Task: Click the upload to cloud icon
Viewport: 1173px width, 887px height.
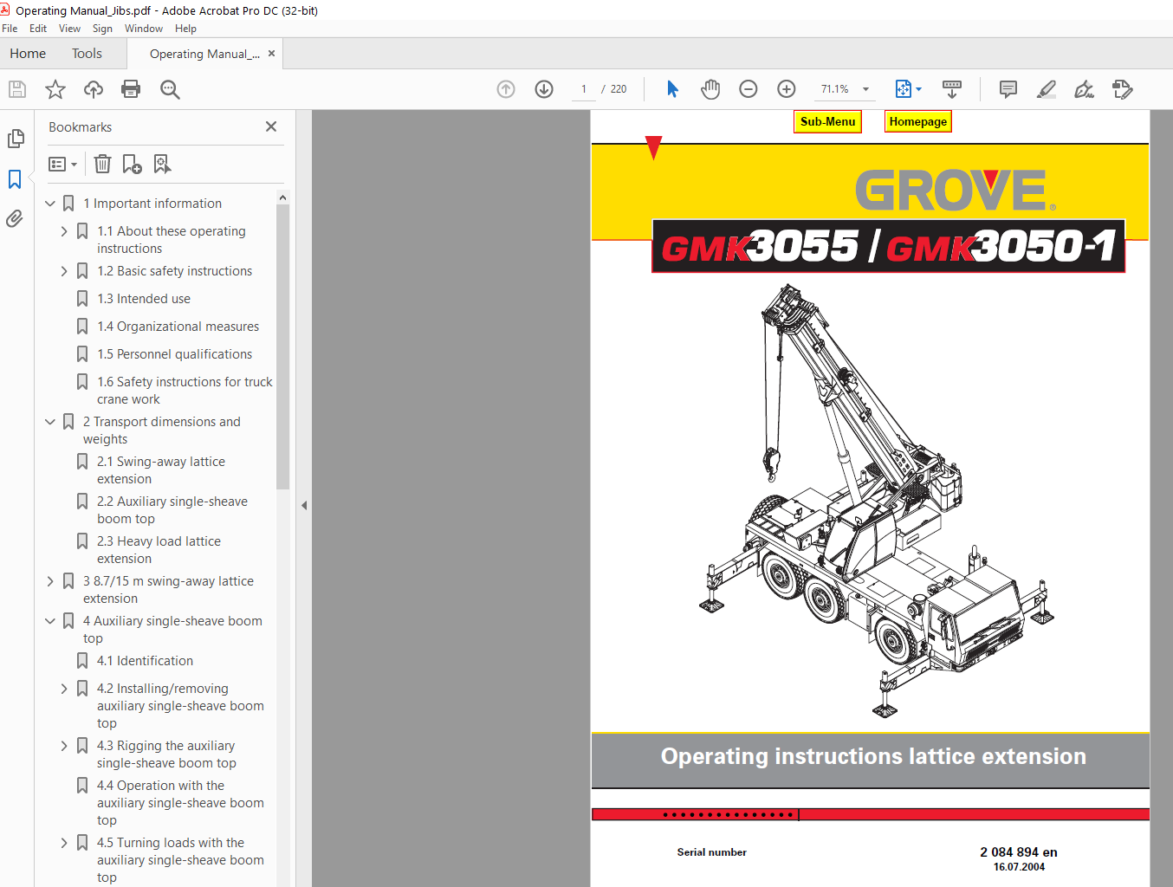Action: pyautogui.click(x=94, y=89)
